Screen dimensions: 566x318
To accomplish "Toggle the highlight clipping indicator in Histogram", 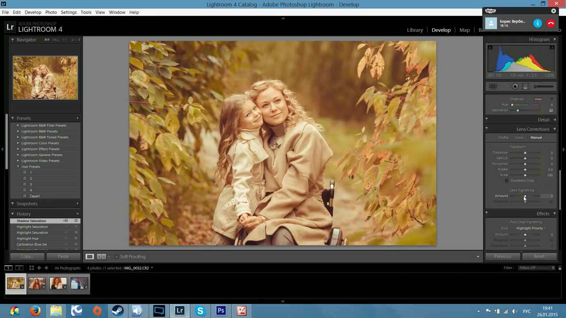I will click(552, 48).
